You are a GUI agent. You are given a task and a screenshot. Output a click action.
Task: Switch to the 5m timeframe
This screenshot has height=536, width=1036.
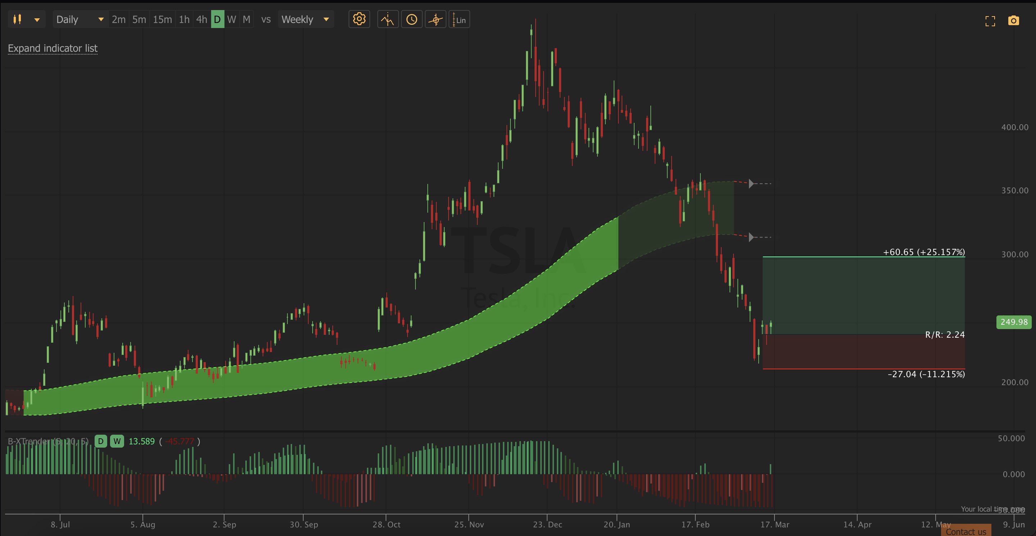pos(139,19)
